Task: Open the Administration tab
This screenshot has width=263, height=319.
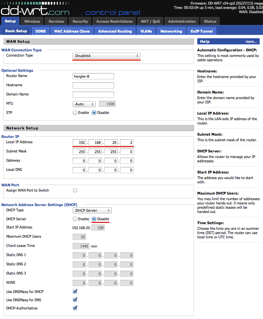Action: [182, 21]
